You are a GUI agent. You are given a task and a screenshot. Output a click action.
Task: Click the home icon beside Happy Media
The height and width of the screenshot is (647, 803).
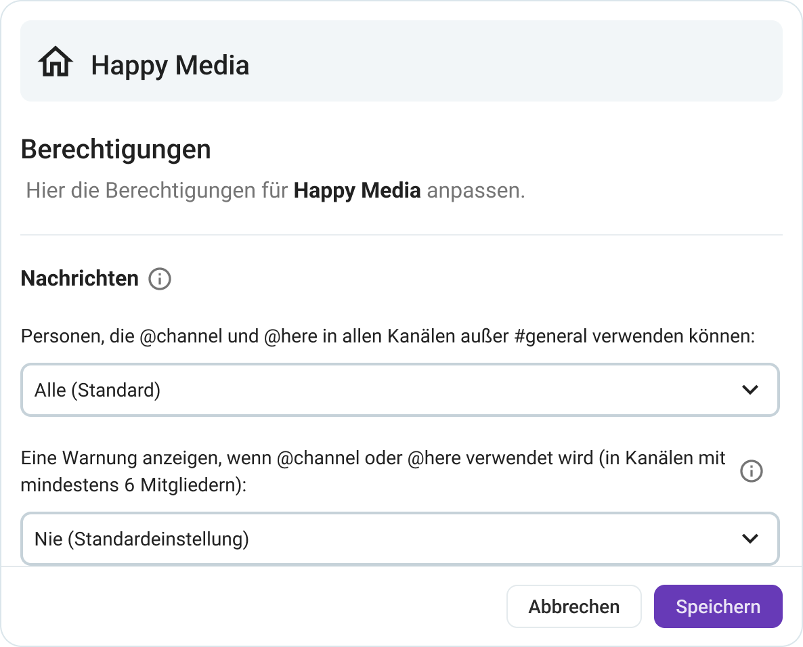coord(56,64)
